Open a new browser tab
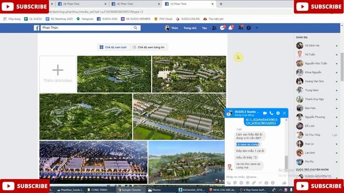The image size is (344, 193). 221,4
